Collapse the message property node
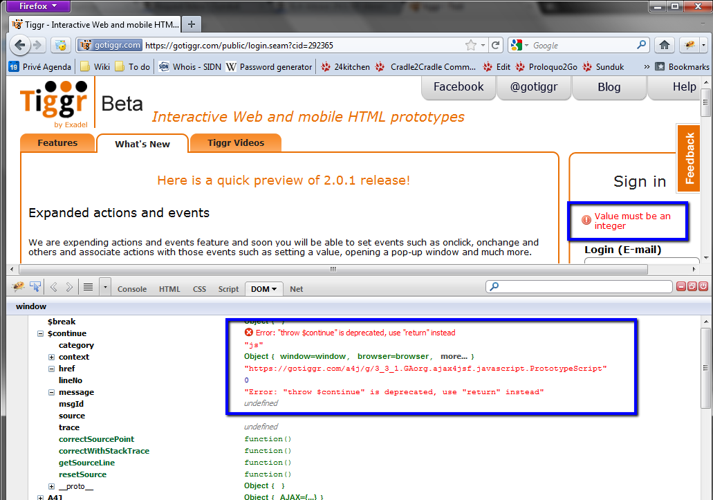This screenshot has width=713, height=500. tap(51, 392)
